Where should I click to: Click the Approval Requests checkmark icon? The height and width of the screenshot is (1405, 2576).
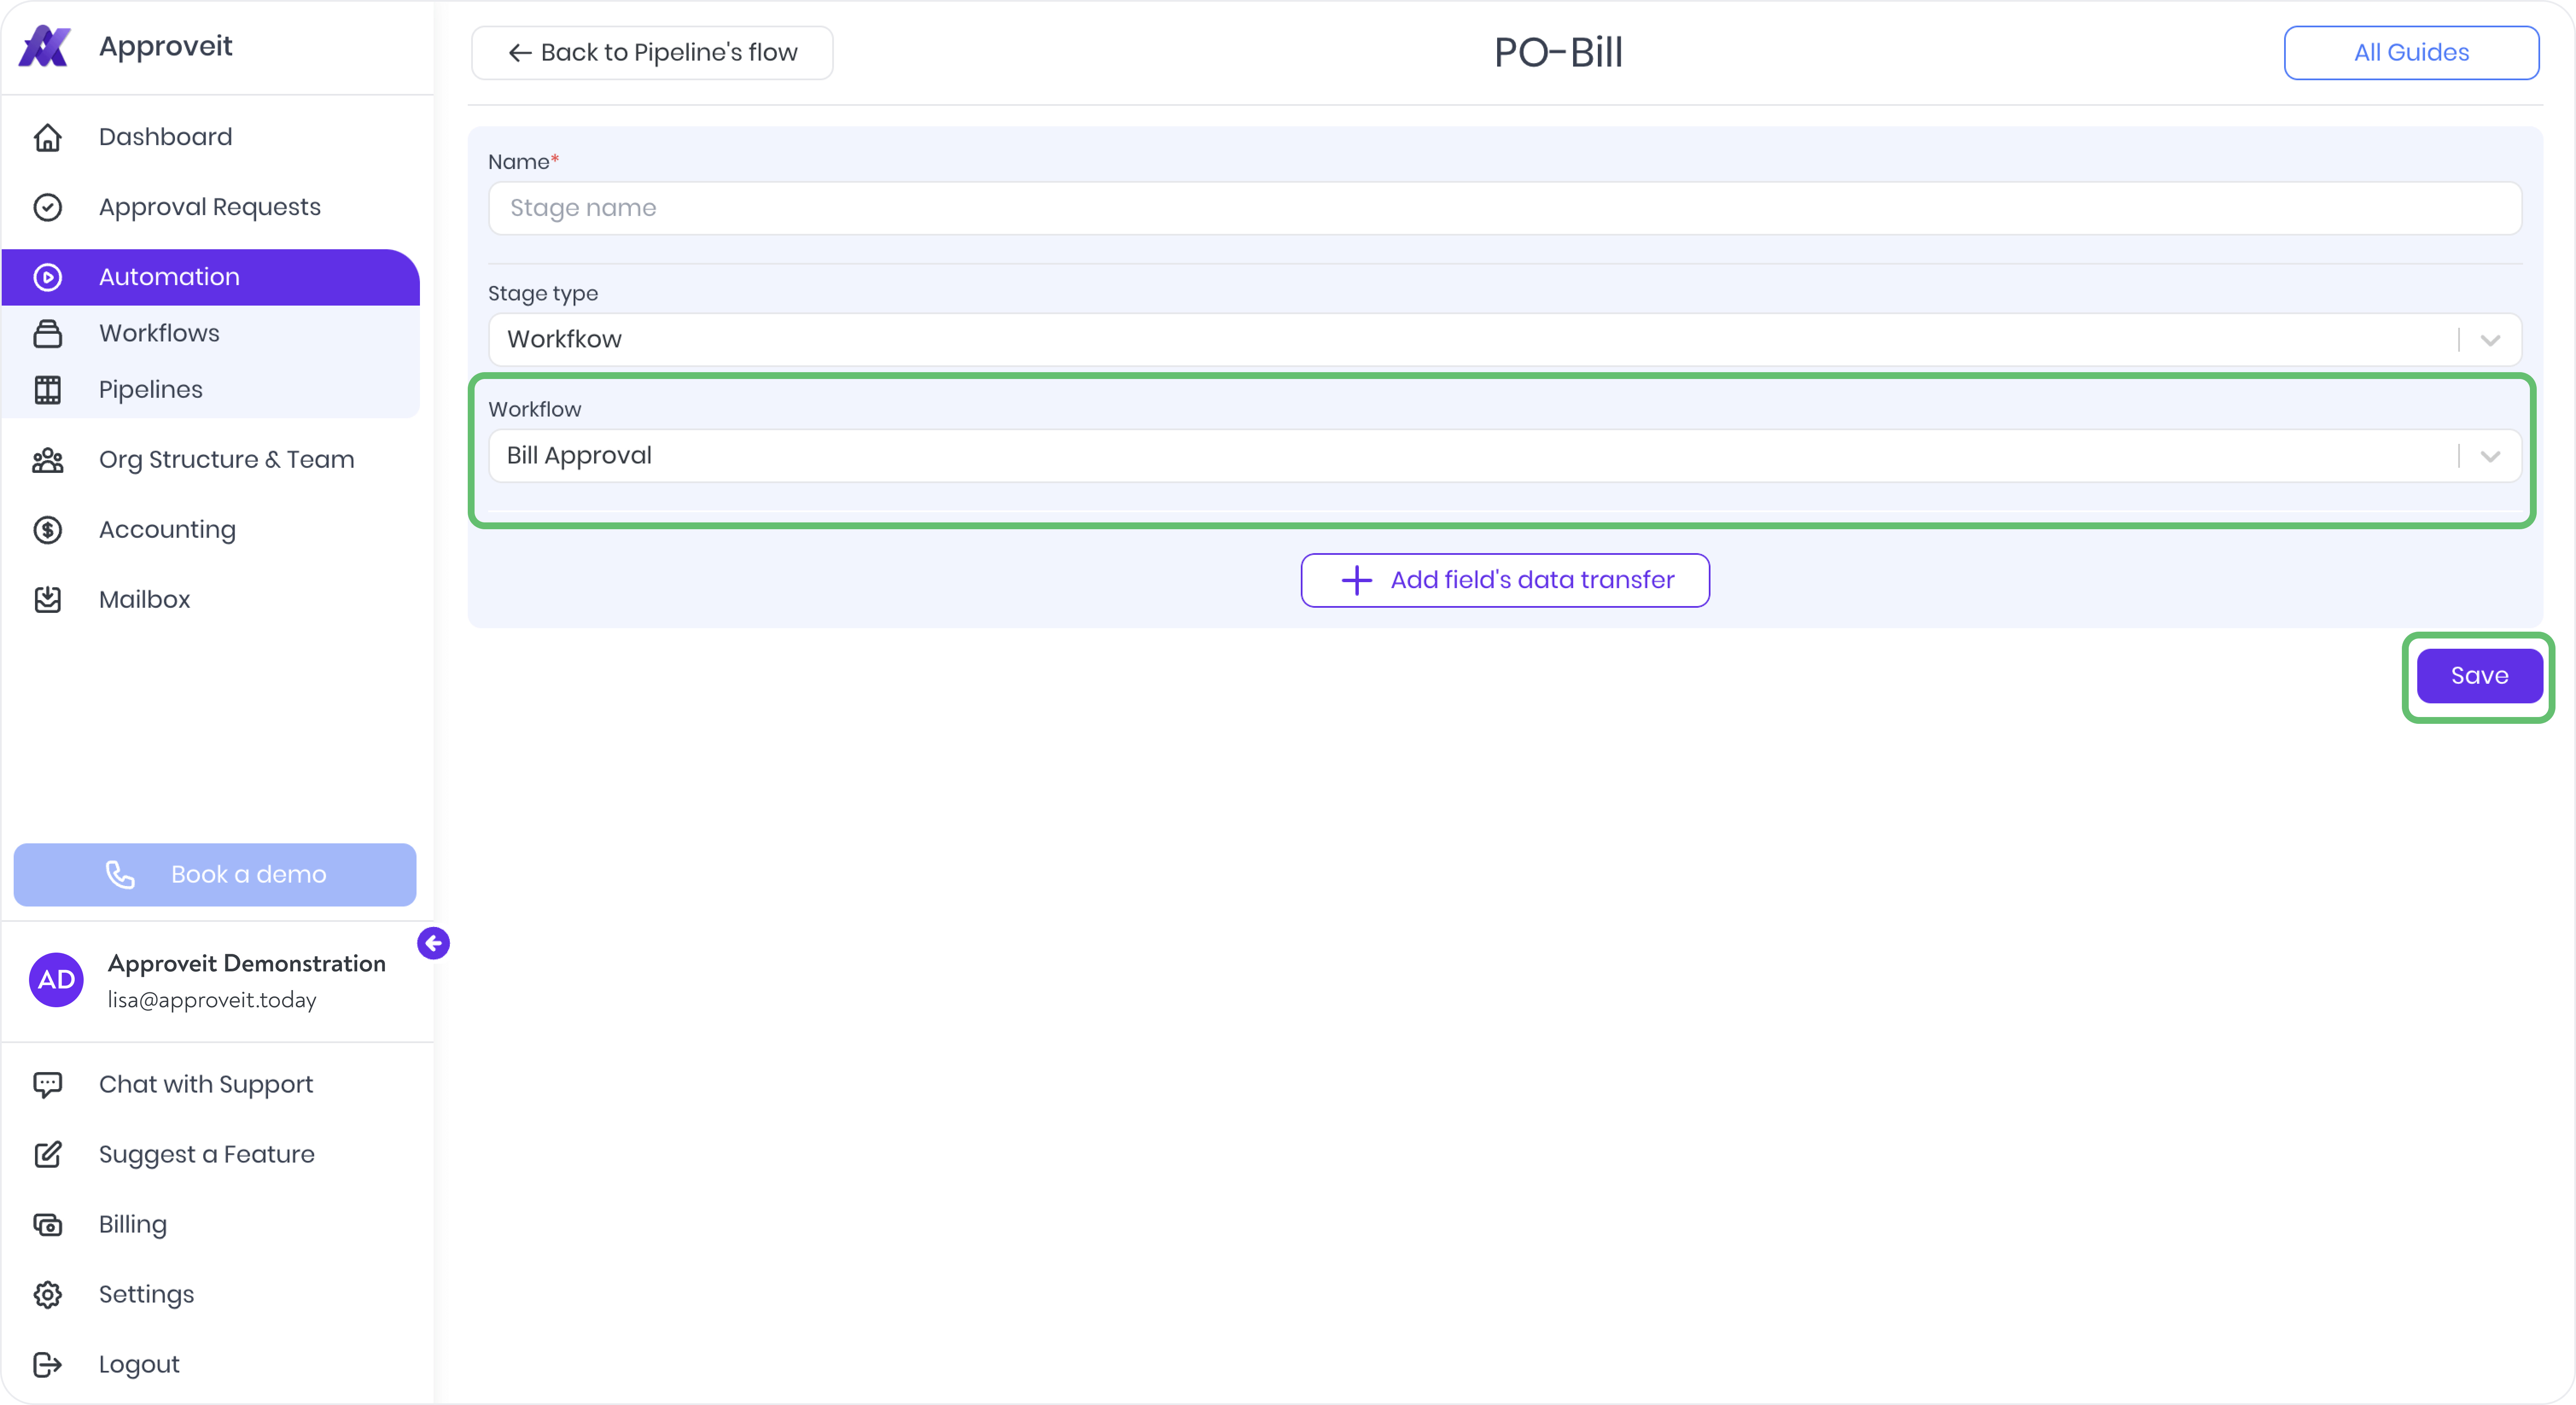[47, 207]
